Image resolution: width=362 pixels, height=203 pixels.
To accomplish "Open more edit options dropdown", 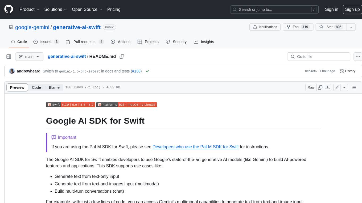I will (344, 87).
